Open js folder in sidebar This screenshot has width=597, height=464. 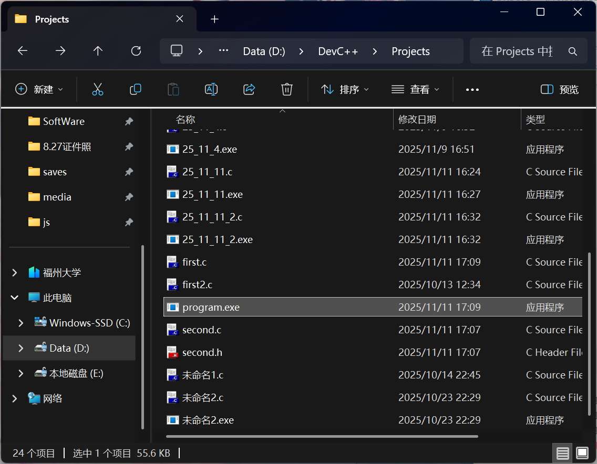[x=69, y=222]
